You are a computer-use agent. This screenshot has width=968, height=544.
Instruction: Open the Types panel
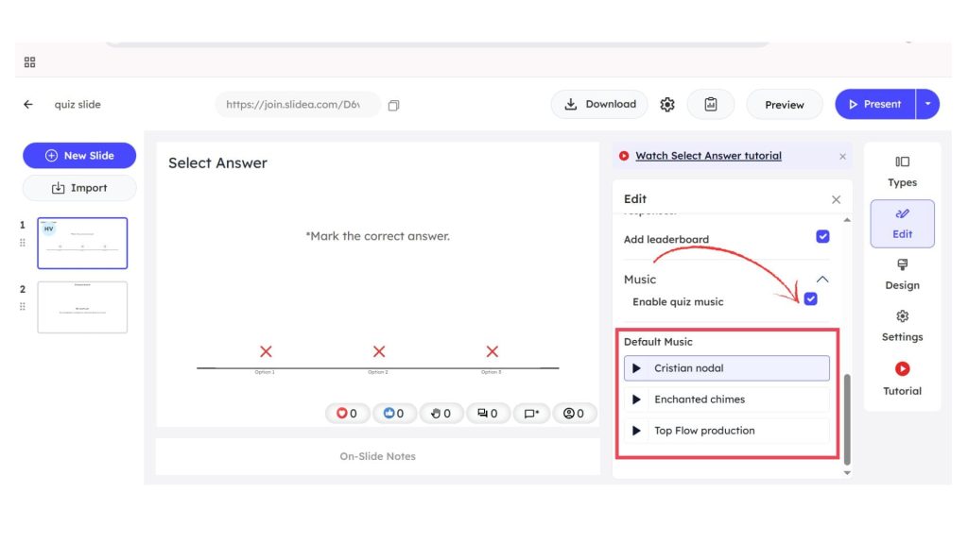902,170
